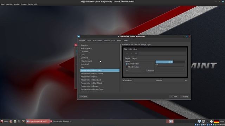225x126 pixels.
Task: Apply the selected widget theme
Action: tap(185, 97)
